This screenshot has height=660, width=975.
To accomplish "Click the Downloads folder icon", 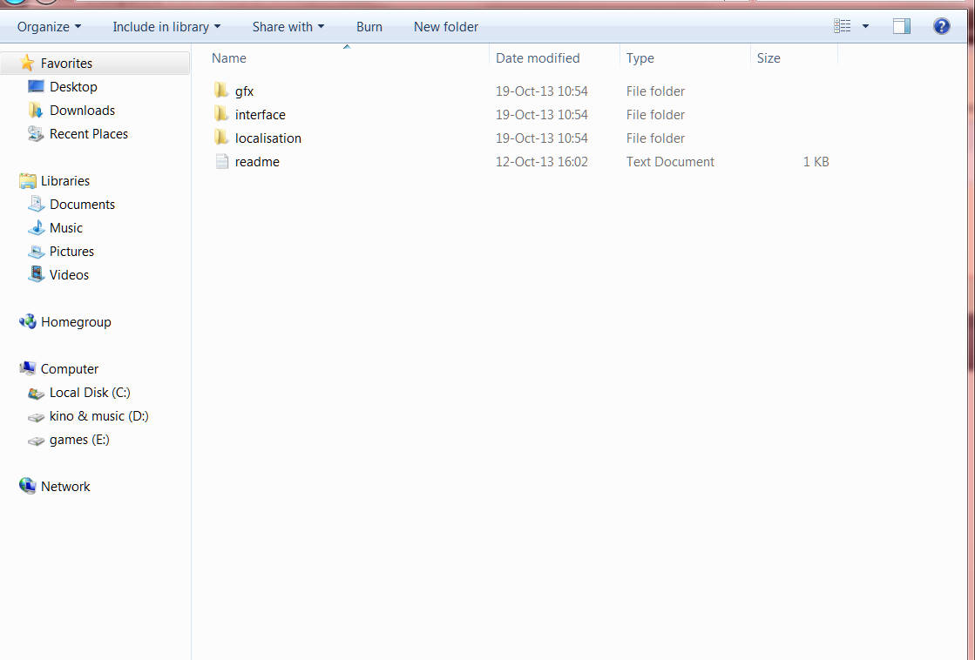I will pyautogui.click(x=36, y=110).
